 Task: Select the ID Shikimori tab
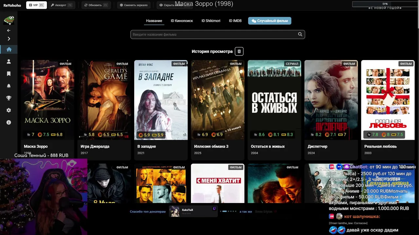point(211,21)
